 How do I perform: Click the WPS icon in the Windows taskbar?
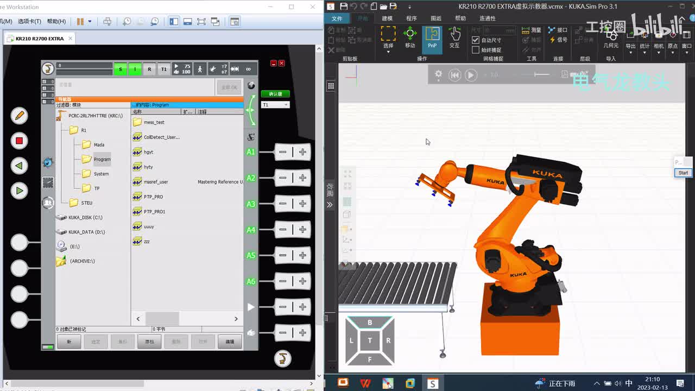(x=365, y=383)
